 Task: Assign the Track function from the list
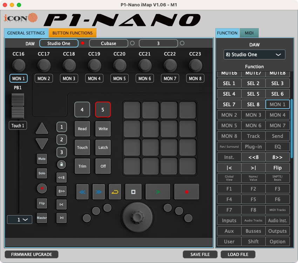[253, 136]
